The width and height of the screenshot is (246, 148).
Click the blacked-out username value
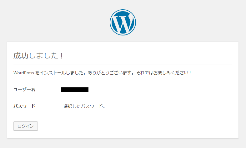pos(75,90)
